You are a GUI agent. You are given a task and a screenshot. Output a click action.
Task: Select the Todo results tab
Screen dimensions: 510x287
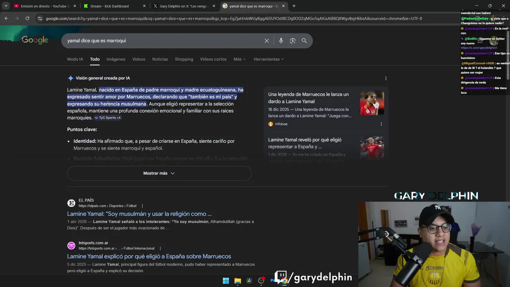click(95, 59)
